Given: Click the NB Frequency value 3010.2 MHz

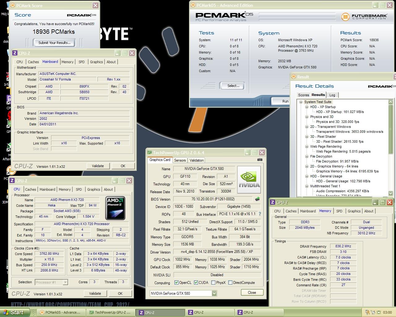Looking at the screenshot, I should pos(367,233).
